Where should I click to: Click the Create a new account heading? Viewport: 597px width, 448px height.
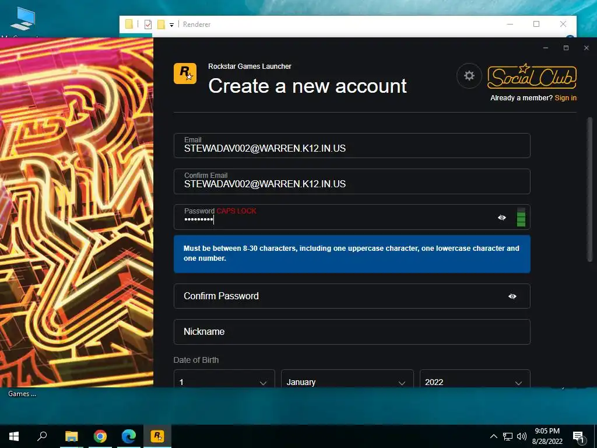click(307, 86)
